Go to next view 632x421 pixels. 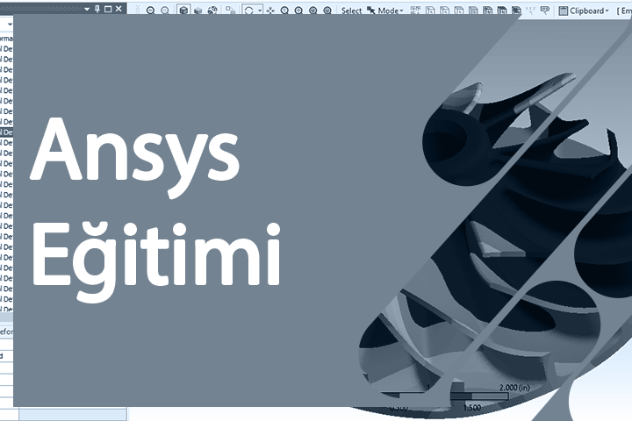click(165, 11)
